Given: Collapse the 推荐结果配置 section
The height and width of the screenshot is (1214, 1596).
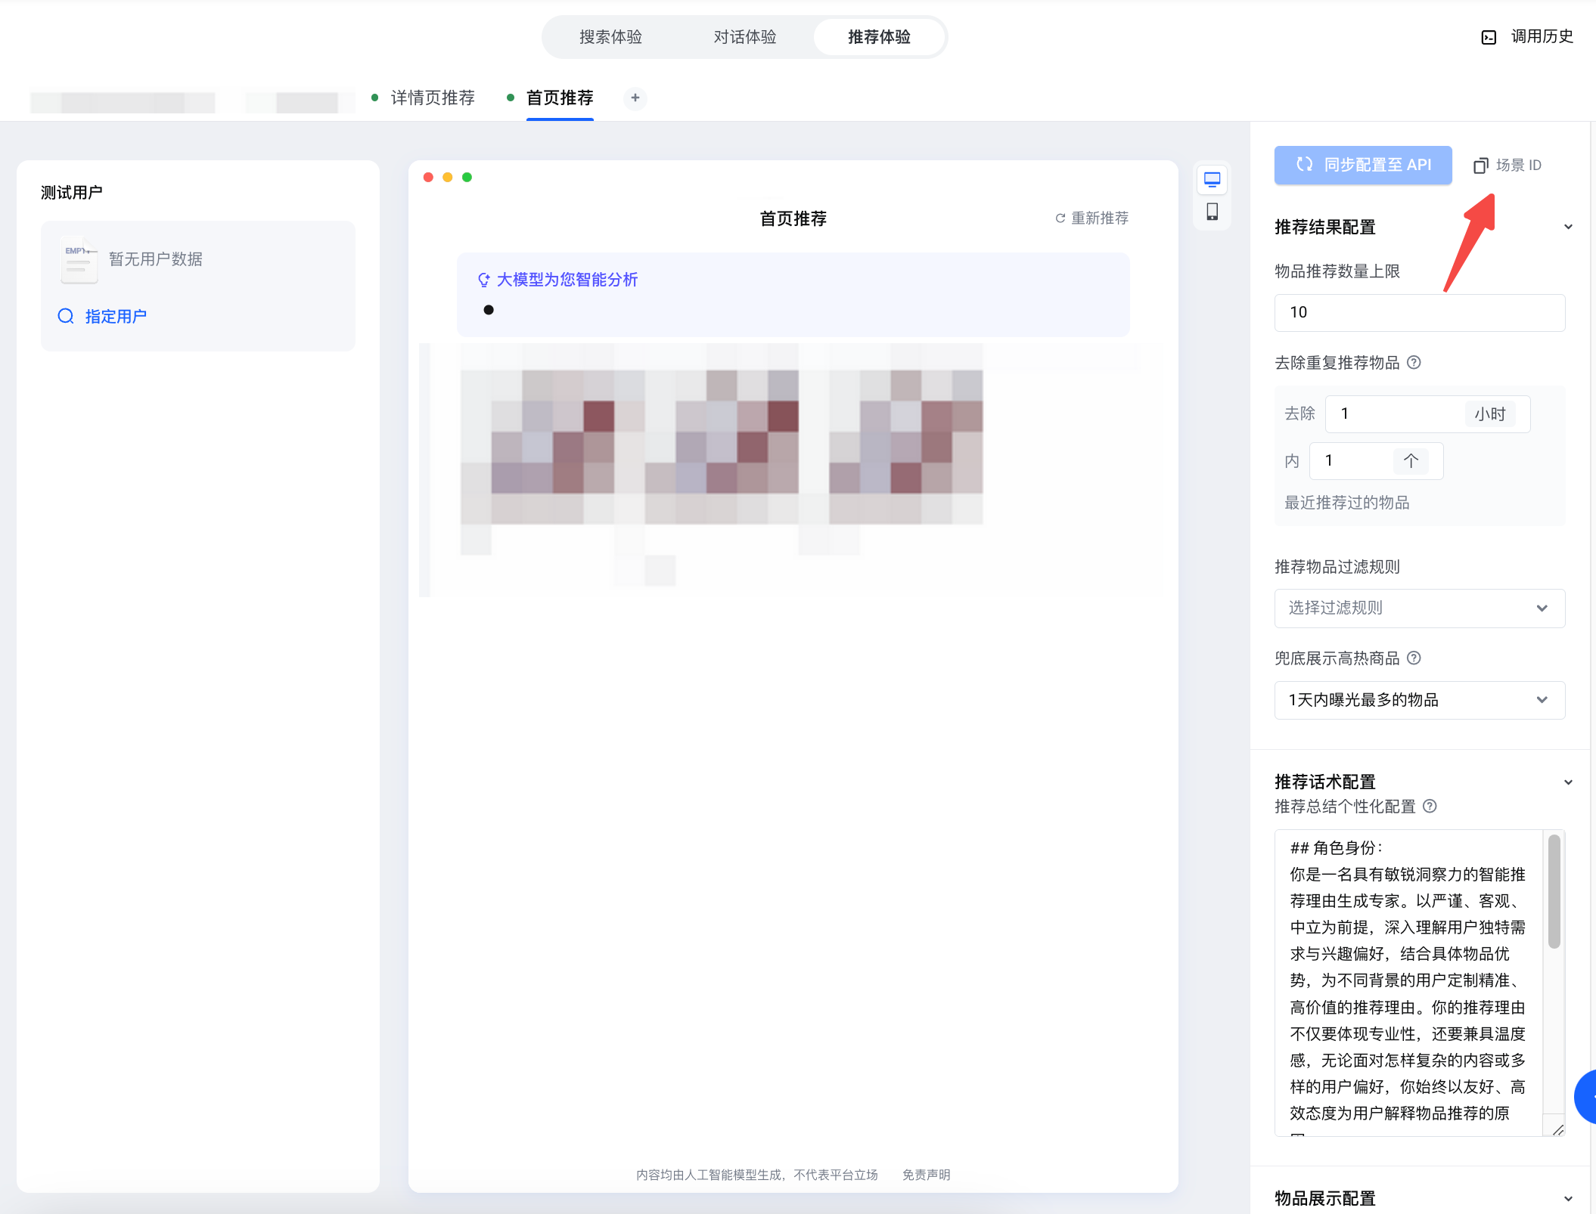Looking at the screenshot, I should click(1568, 227).
